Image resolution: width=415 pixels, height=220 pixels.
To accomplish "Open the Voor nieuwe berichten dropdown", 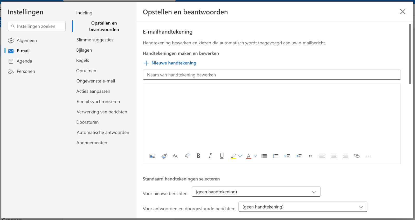I will click(256, 192).
